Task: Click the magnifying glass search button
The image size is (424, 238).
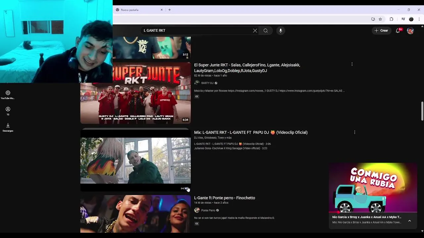Action: point(266,30)
